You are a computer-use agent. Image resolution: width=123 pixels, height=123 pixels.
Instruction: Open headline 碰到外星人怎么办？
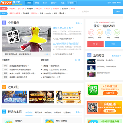63,28
